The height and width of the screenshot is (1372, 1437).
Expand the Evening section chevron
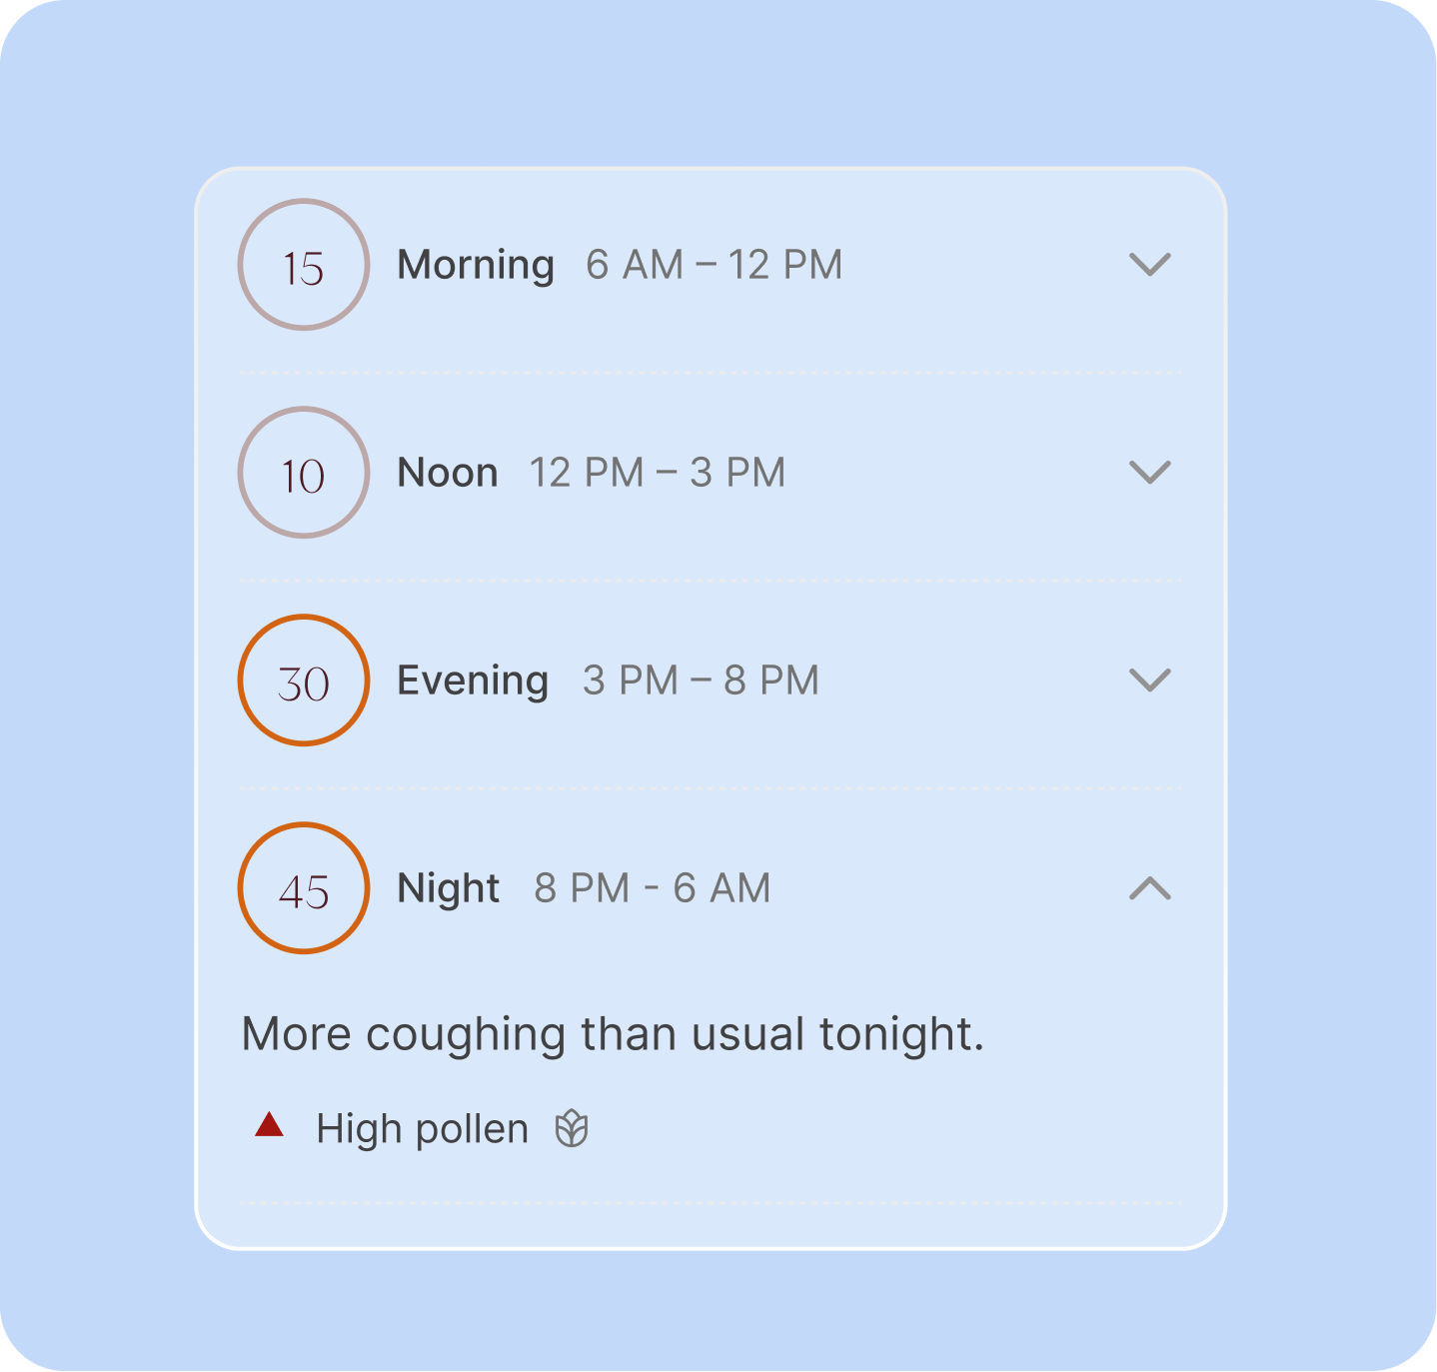coord(1149,681)
